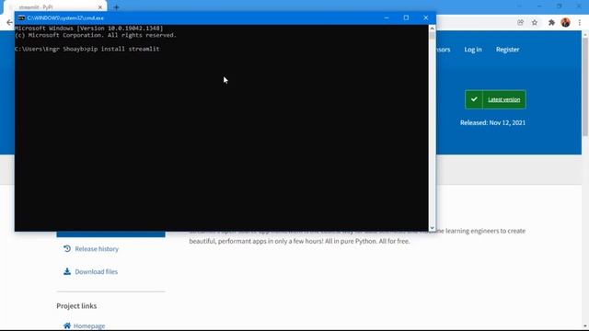Click the checkmark icon on Latest version
This screenshot has width=589, height=331.
(x=474, y=99)
